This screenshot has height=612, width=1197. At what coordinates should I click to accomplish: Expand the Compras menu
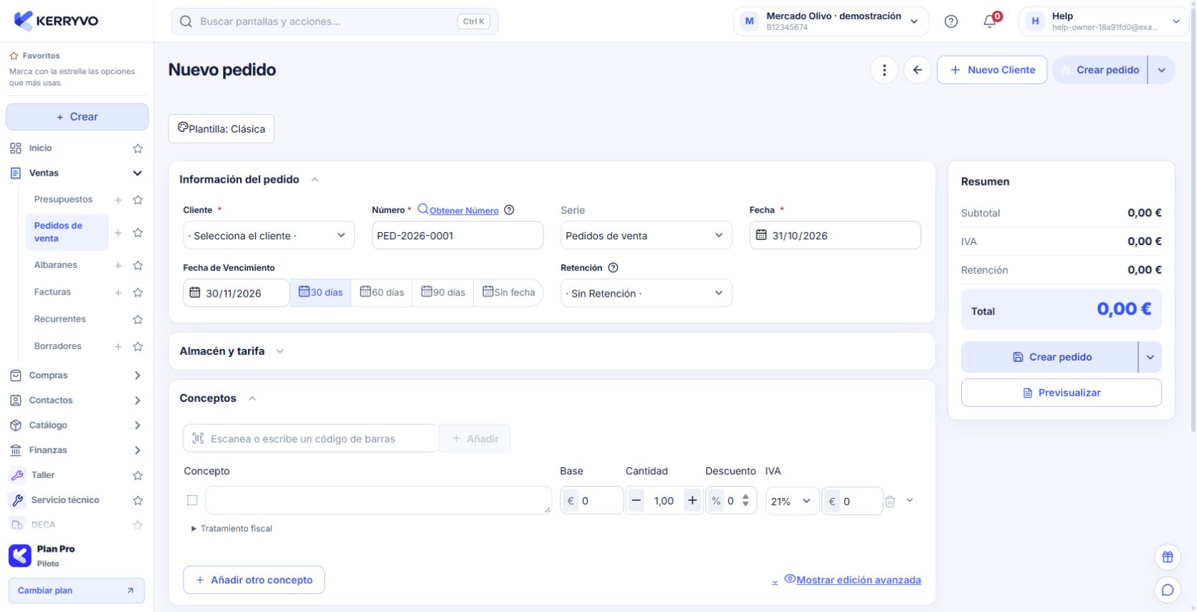(x=138, y=376)
